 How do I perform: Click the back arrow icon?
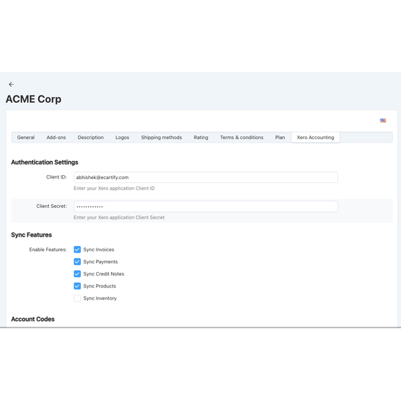(11, 84)
